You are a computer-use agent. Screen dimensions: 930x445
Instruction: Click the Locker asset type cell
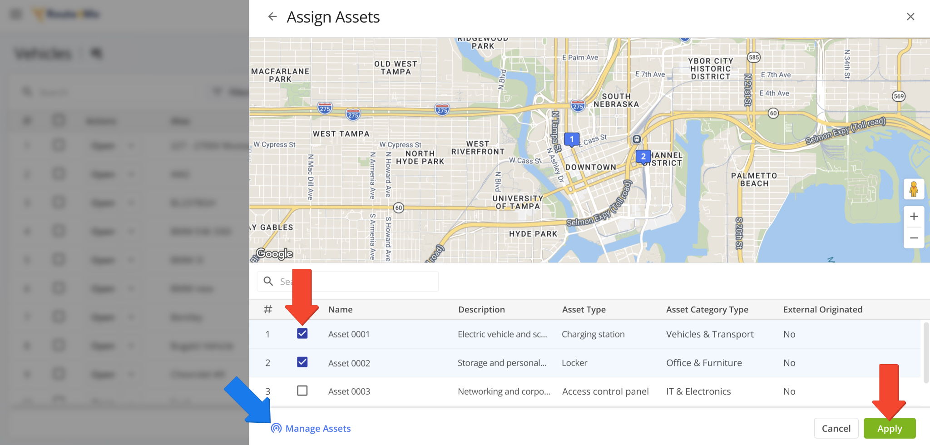coord(574,363)
